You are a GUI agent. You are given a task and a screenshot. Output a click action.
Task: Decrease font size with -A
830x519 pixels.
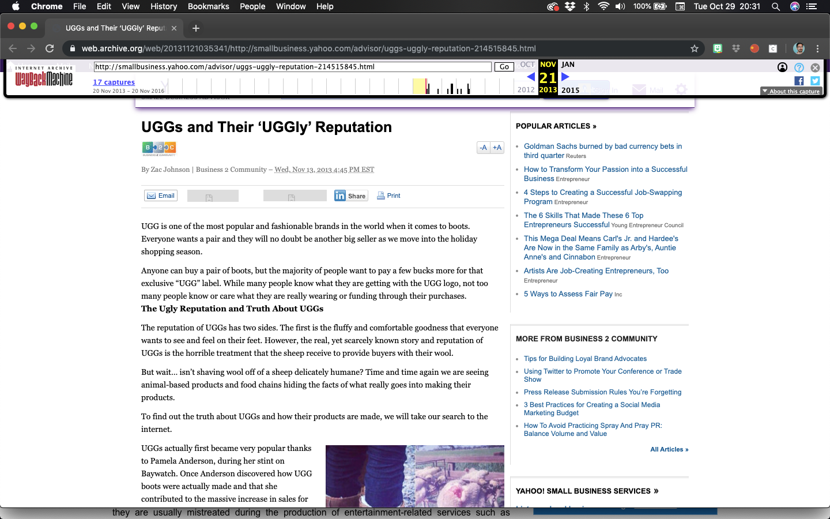(x=484, y=148)
